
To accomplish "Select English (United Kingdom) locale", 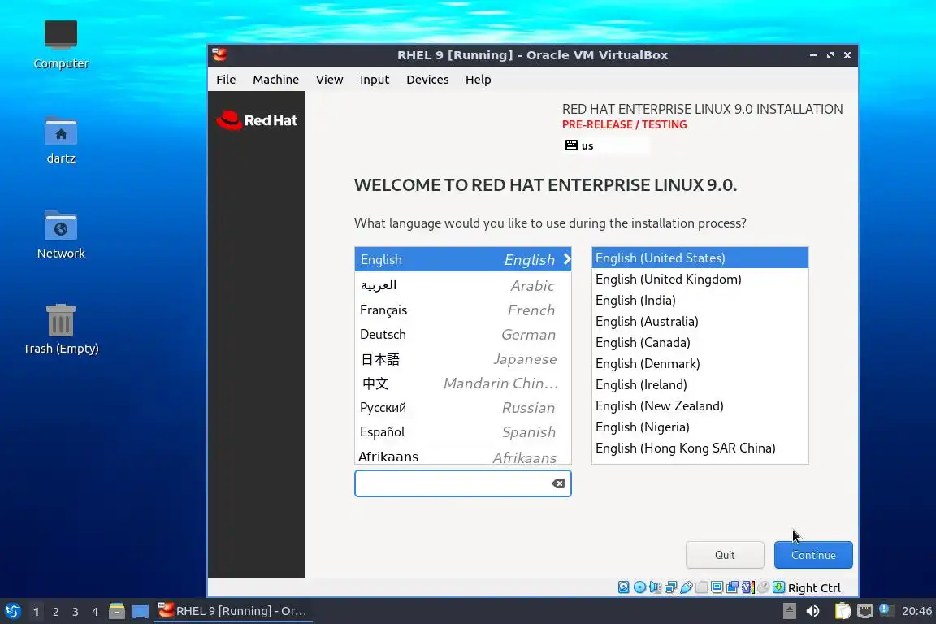I will 700,279.
